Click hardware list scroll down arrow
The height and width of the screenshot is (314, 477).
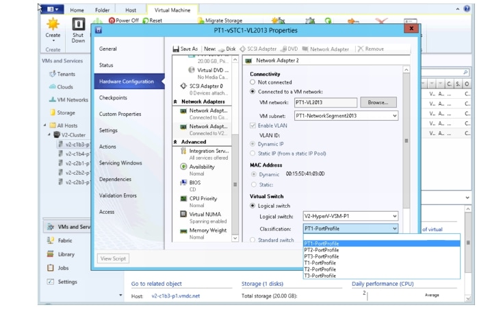pyautogui.click(x=235, y=238)
